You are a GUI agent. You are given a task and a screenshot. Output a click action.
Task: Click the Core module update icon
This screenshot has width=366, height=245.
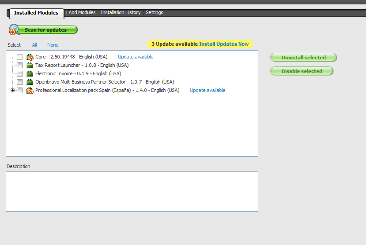pos(30,57)
